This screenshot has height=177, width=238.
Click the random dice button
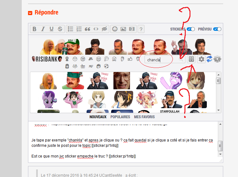pos(191,59)
